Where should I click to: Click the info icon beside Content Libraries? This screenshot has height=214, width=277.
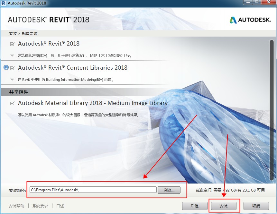6,67
